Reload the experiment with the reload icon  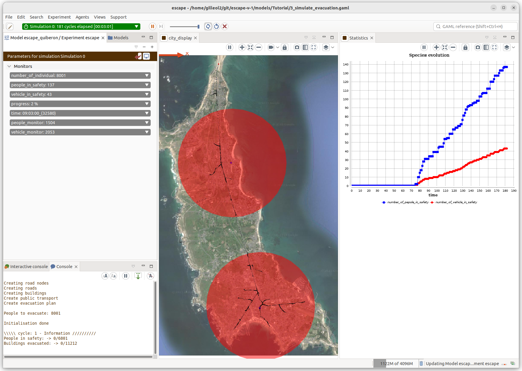[217, 27]
